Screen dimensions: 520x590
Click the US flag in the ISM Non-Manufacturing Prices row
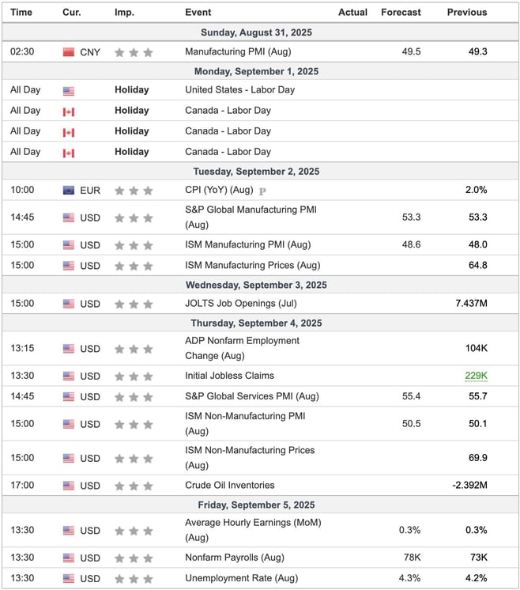tap(69, 458)
